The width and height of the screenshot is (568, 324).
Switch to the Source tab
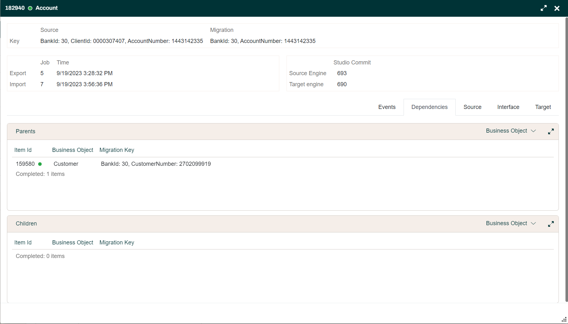click(x=472, y=107)
